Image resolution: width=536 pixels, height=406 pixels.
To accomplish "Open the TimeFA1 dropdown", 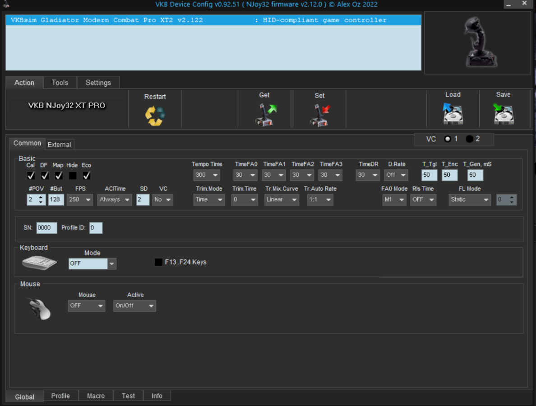I will coord(273,175).
